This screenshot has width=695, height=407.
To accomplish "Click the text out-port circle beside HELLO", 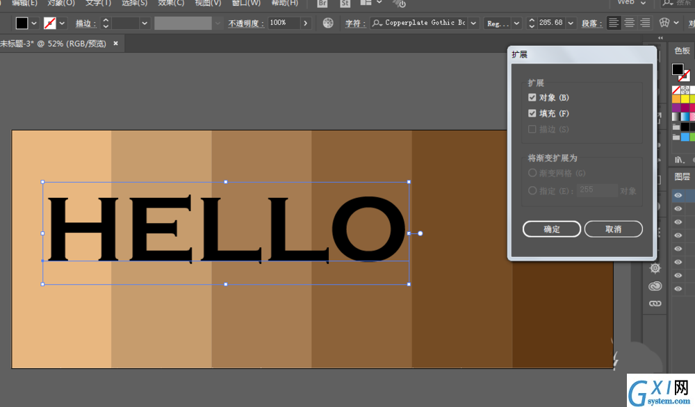I will coord(420,233).
